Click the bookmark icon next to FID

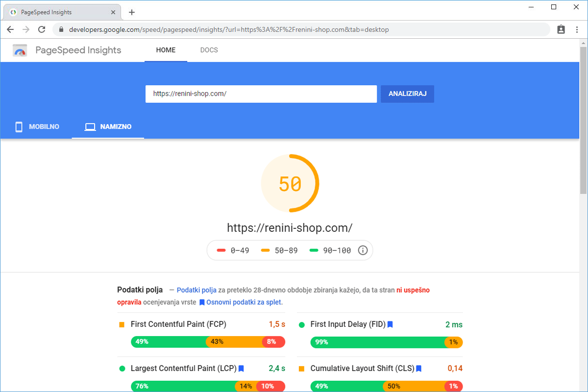[390, 324]
